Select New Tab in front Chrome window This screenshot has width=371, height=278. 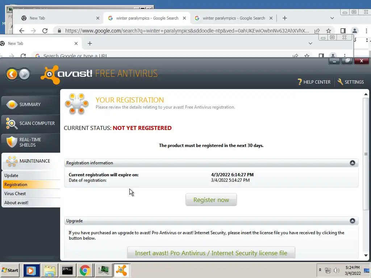tap(40, 43)
